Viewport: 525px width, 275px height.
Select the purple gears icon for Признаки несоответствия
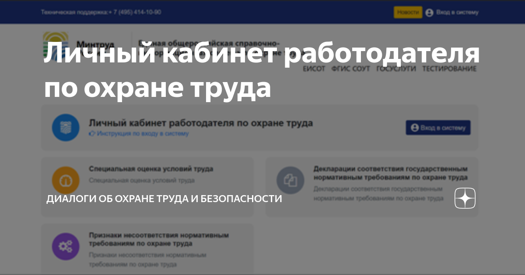pyautogui.click(x=66, y=246)
